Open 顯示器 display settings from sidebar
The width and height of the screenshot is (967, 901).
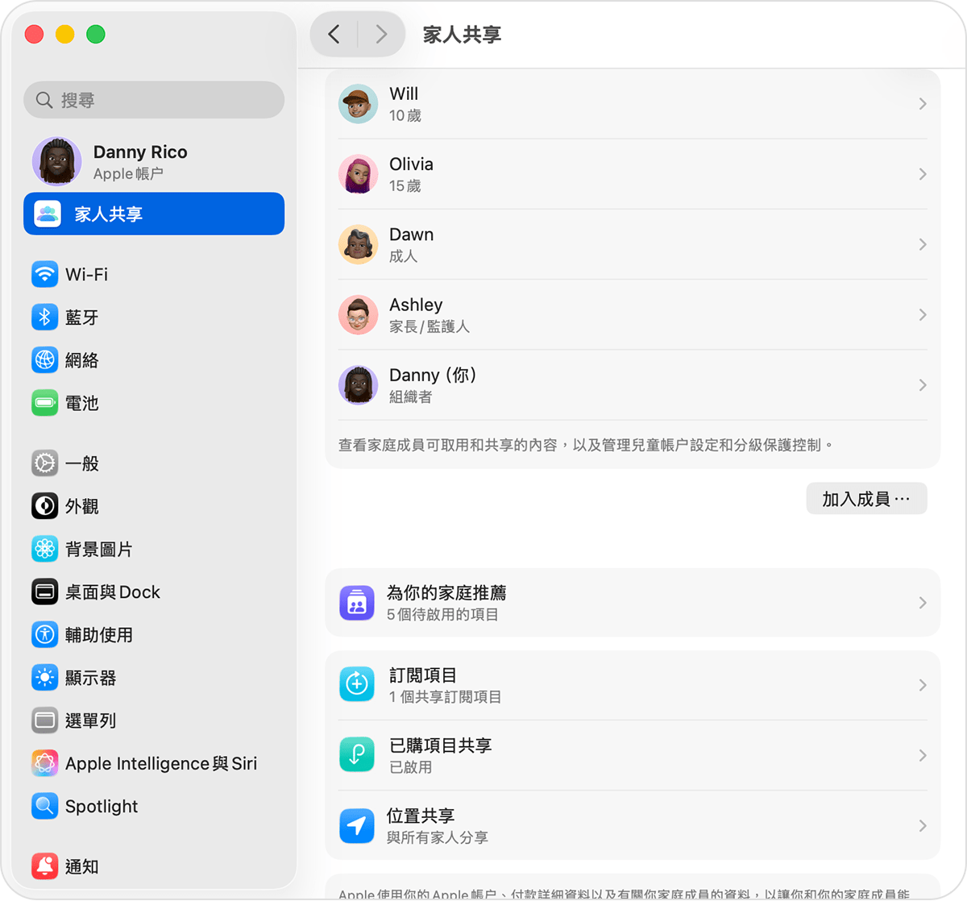(44, 677)
